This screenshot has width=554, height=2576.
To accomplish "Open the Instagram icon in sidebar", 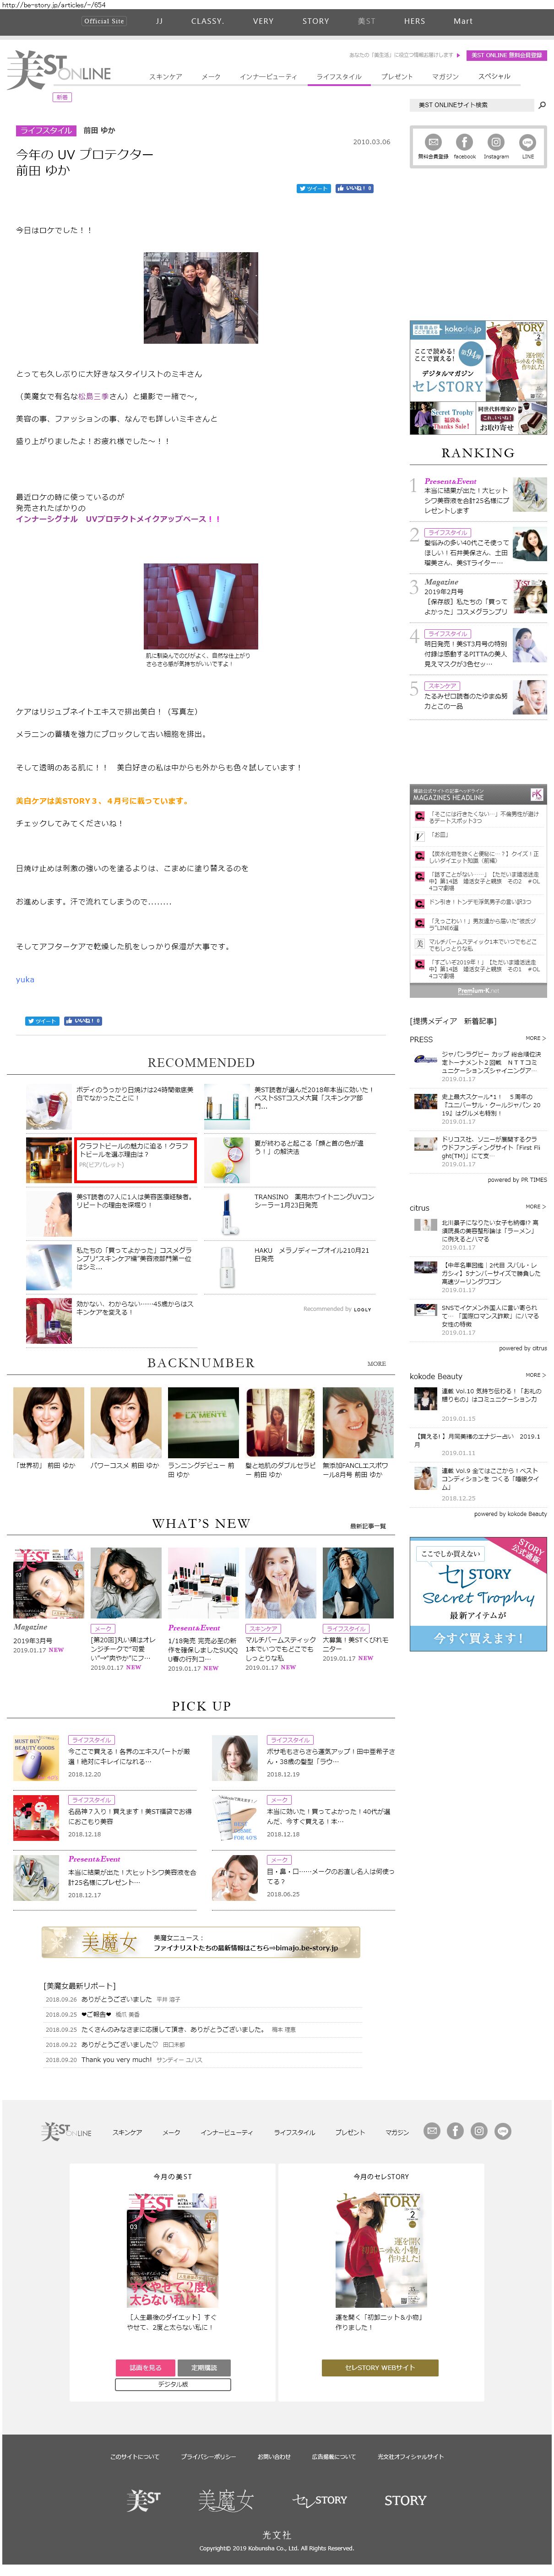I will 496,142.
